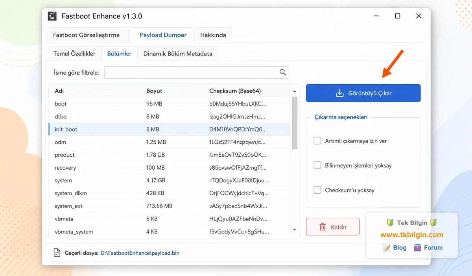
Task: Select the vbmeta_system partition row
Action: tap(169, 232)
